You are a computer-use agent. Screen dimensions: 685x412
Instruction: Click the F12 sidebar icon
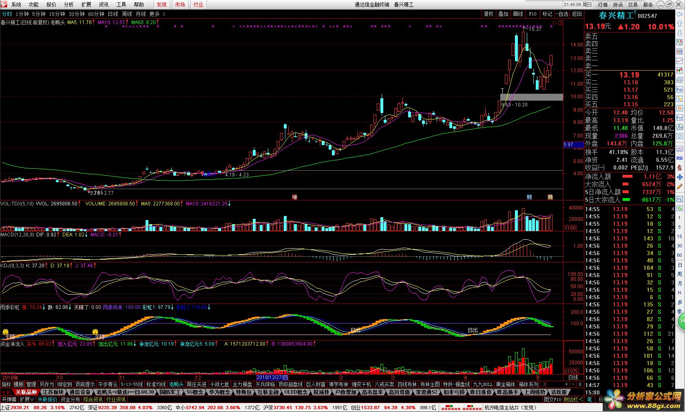[x=680, y=118]
